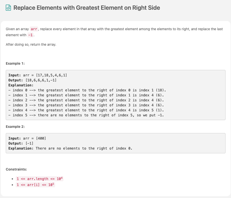231x198 pixels.
Task: Select the Example 2 heading
Action: [15, 127]
